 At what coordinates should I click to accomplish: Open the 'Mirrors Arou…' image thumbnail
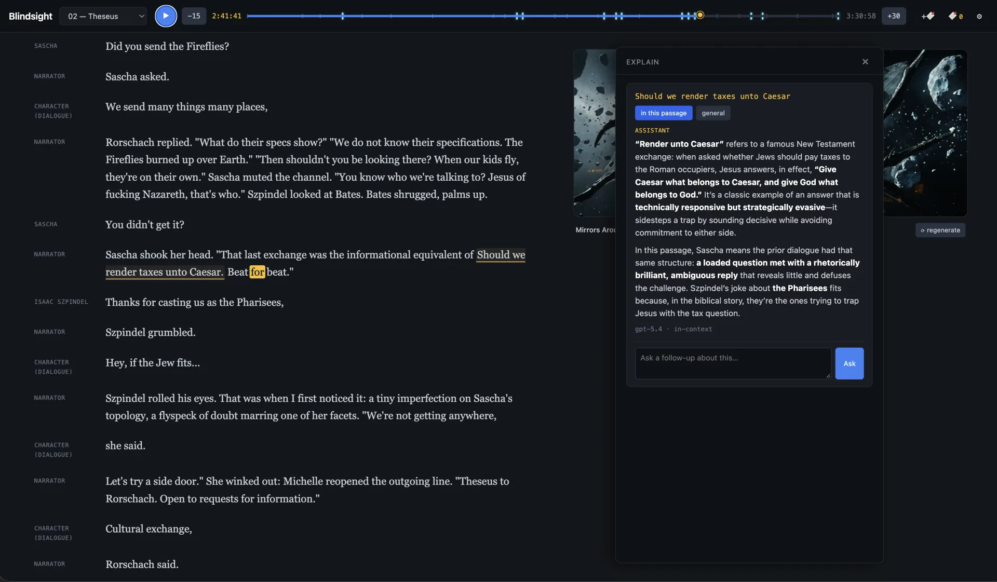[x=595, y=133]
